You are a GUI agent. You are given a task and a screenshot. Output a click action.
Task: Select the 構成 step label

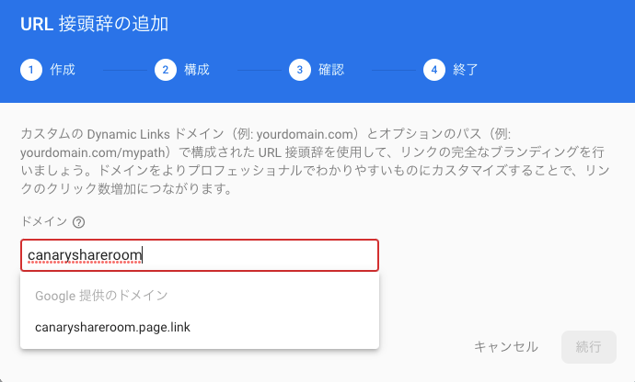pos(196,70)
